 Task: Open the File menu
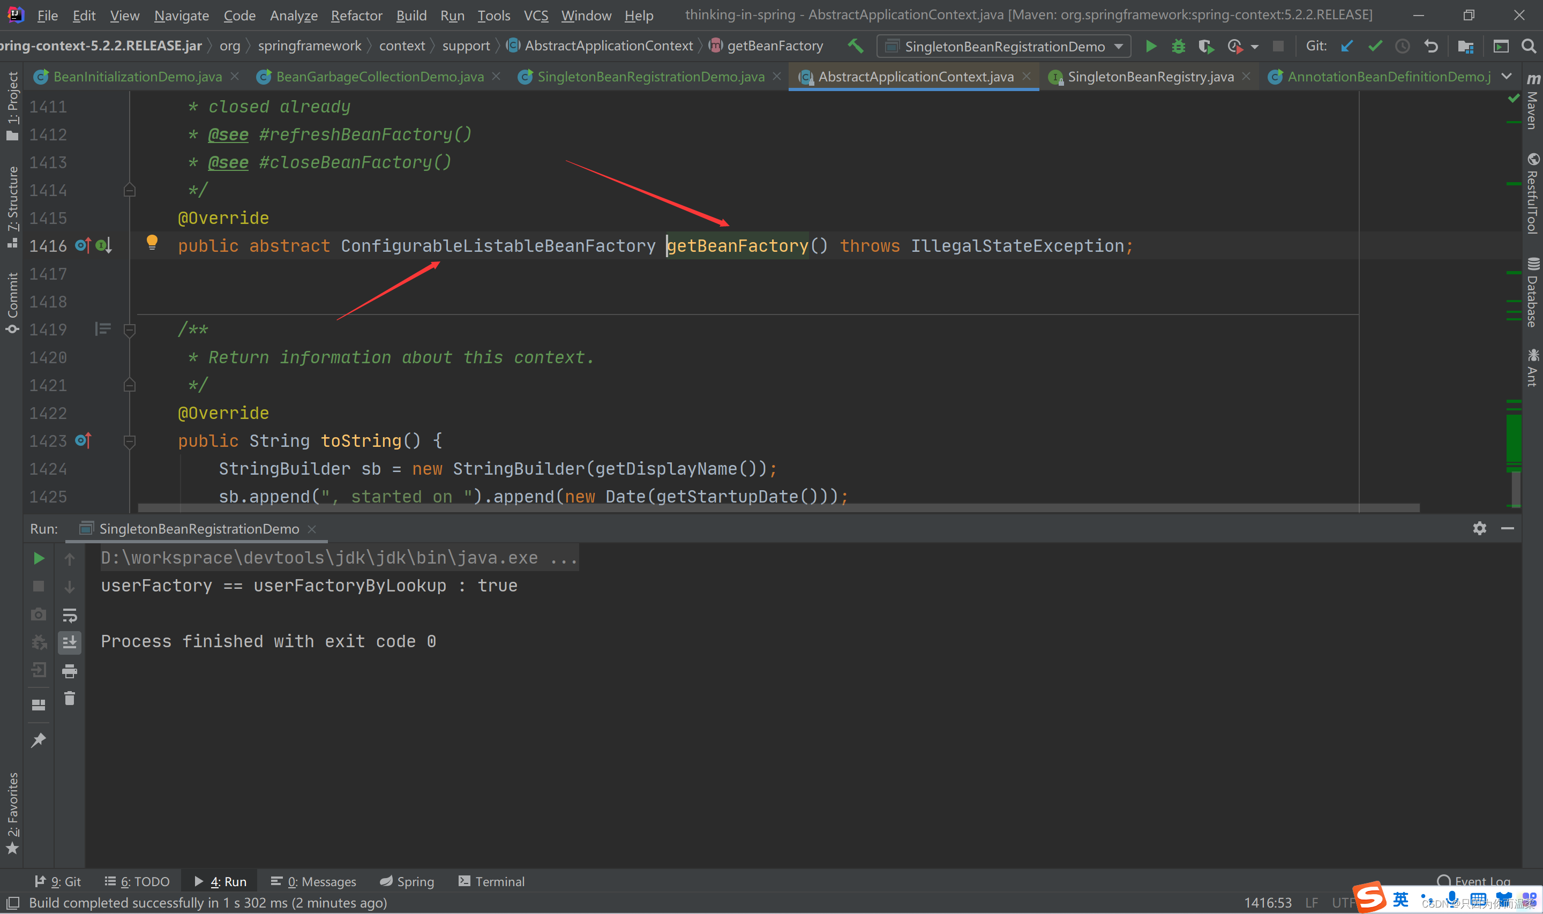[47, 16]
